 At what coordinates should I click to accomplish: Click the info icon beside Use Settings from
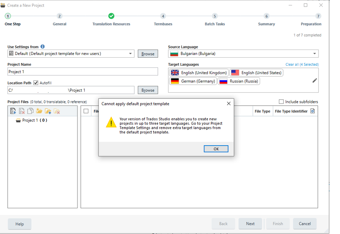point(43,46)
